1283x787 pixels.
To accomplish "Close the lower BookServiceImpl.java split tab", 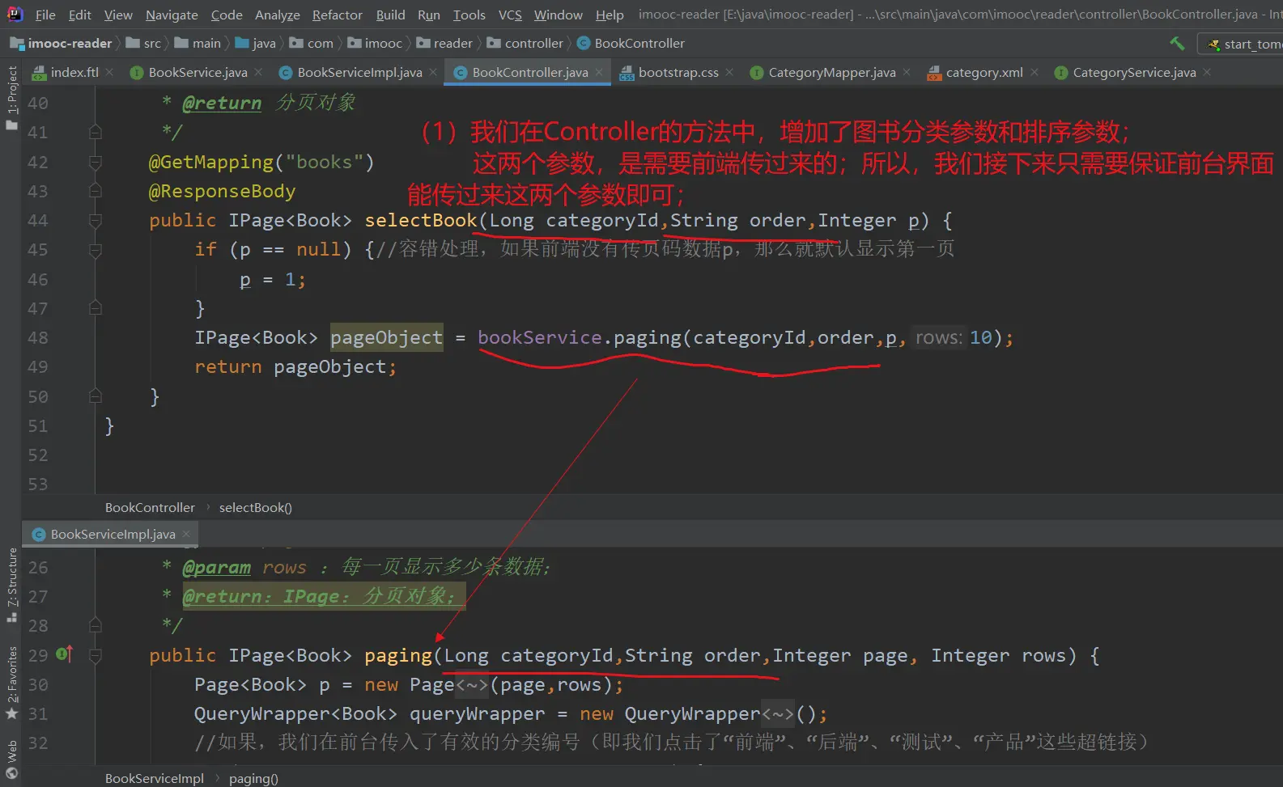I will (x=186, y=534).
